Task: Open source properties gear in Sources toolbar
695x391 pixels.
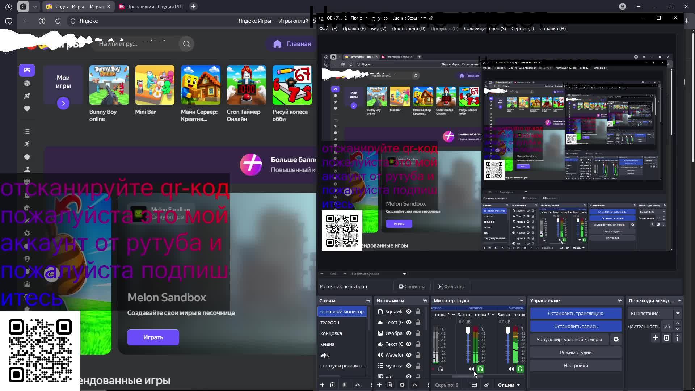Action: pyautogui.click(x=402, y=385)
